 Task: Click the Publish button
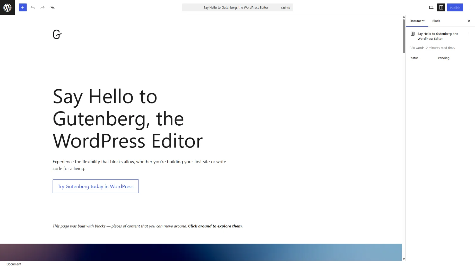click(455, 7)
